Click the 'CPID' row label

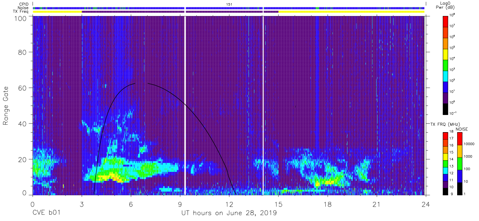pyautogui.click(x=24, y=4)
